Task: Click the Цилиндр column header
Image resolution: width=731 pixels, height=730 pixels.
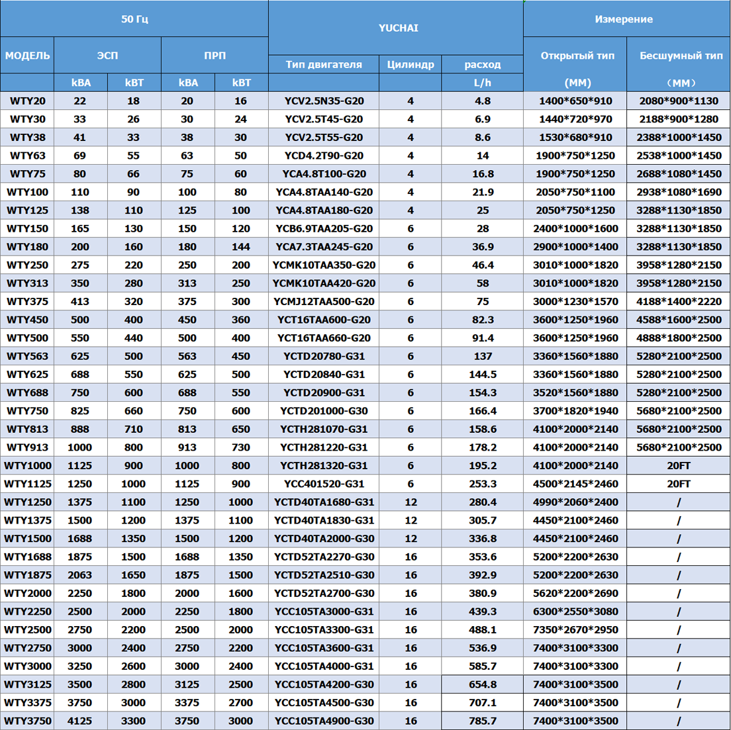Action: [411, 64]
